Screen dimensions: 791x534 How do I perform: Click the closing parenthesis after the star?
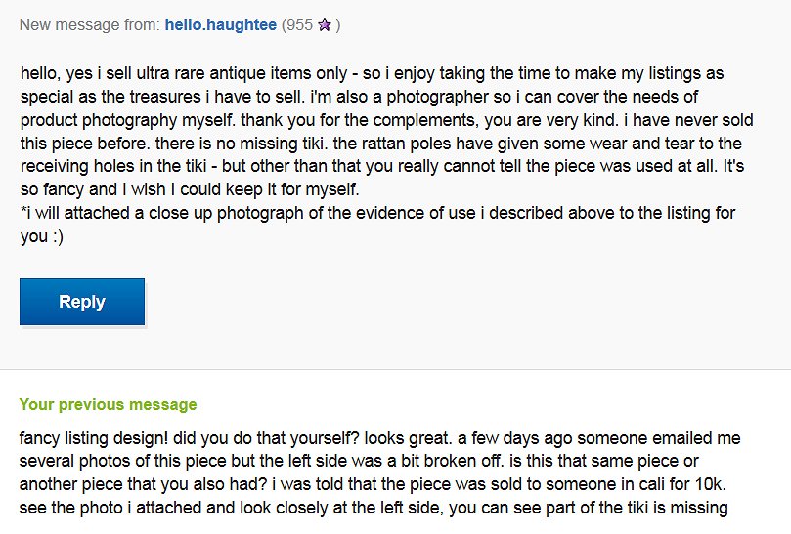coord(338,26)
